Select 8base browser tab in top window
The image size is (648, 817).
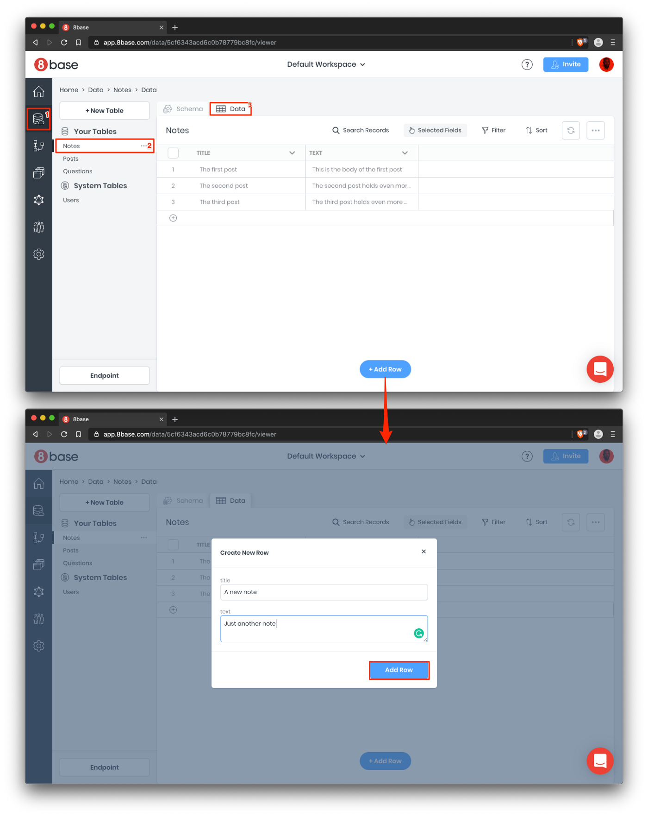(113, 27)
